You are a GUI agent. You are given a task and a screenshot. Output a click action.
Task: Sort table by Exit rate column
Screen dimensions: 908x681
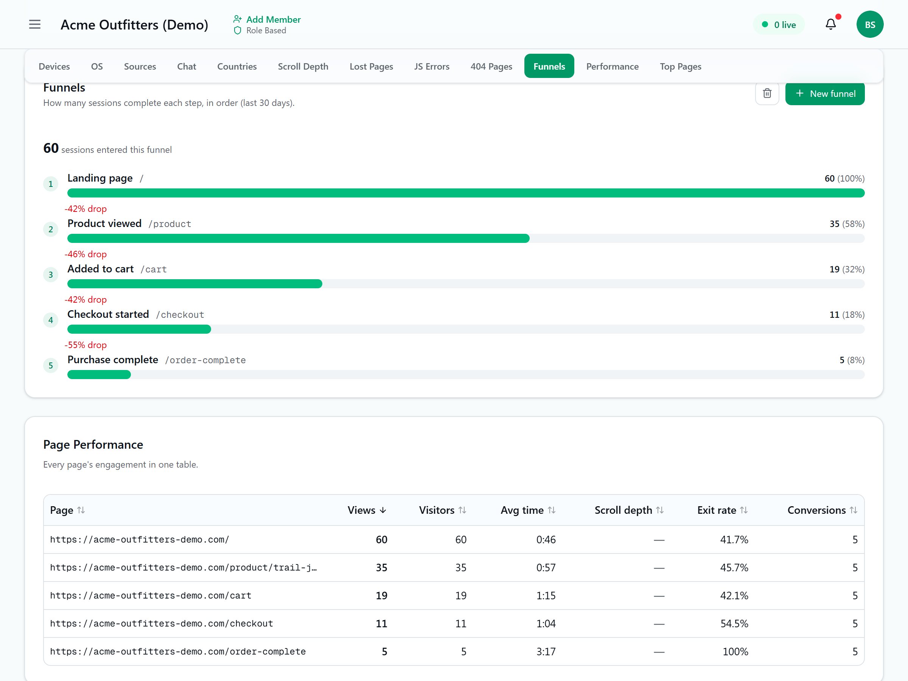pos(723,510)
